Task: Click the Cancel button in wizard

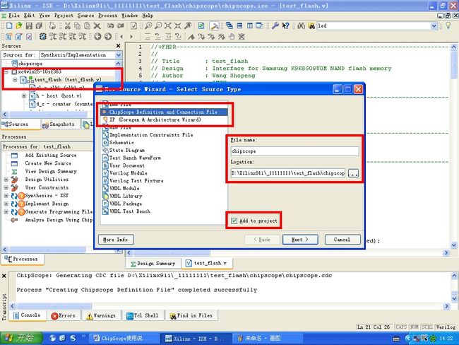Action: click(x=342, y=240)
